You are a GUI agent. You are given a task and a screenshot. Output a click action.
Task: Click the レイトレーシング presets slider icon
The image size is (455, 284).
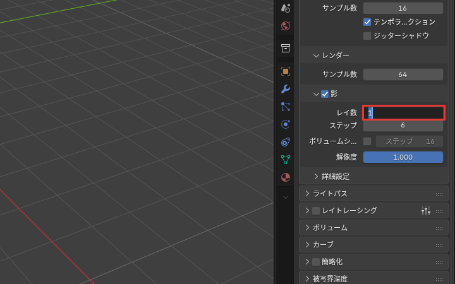[426, 211]
